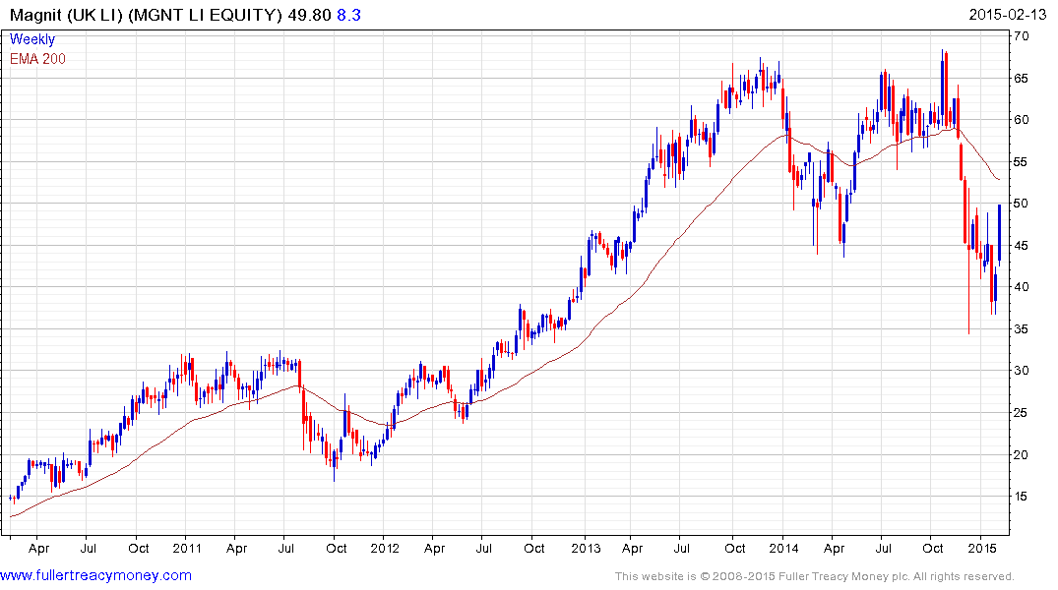Screen dimensions: 1058x590
Task: Open the www.fullertreacymoney.com link
Action: pyautogui.click(x=95, y=575)
